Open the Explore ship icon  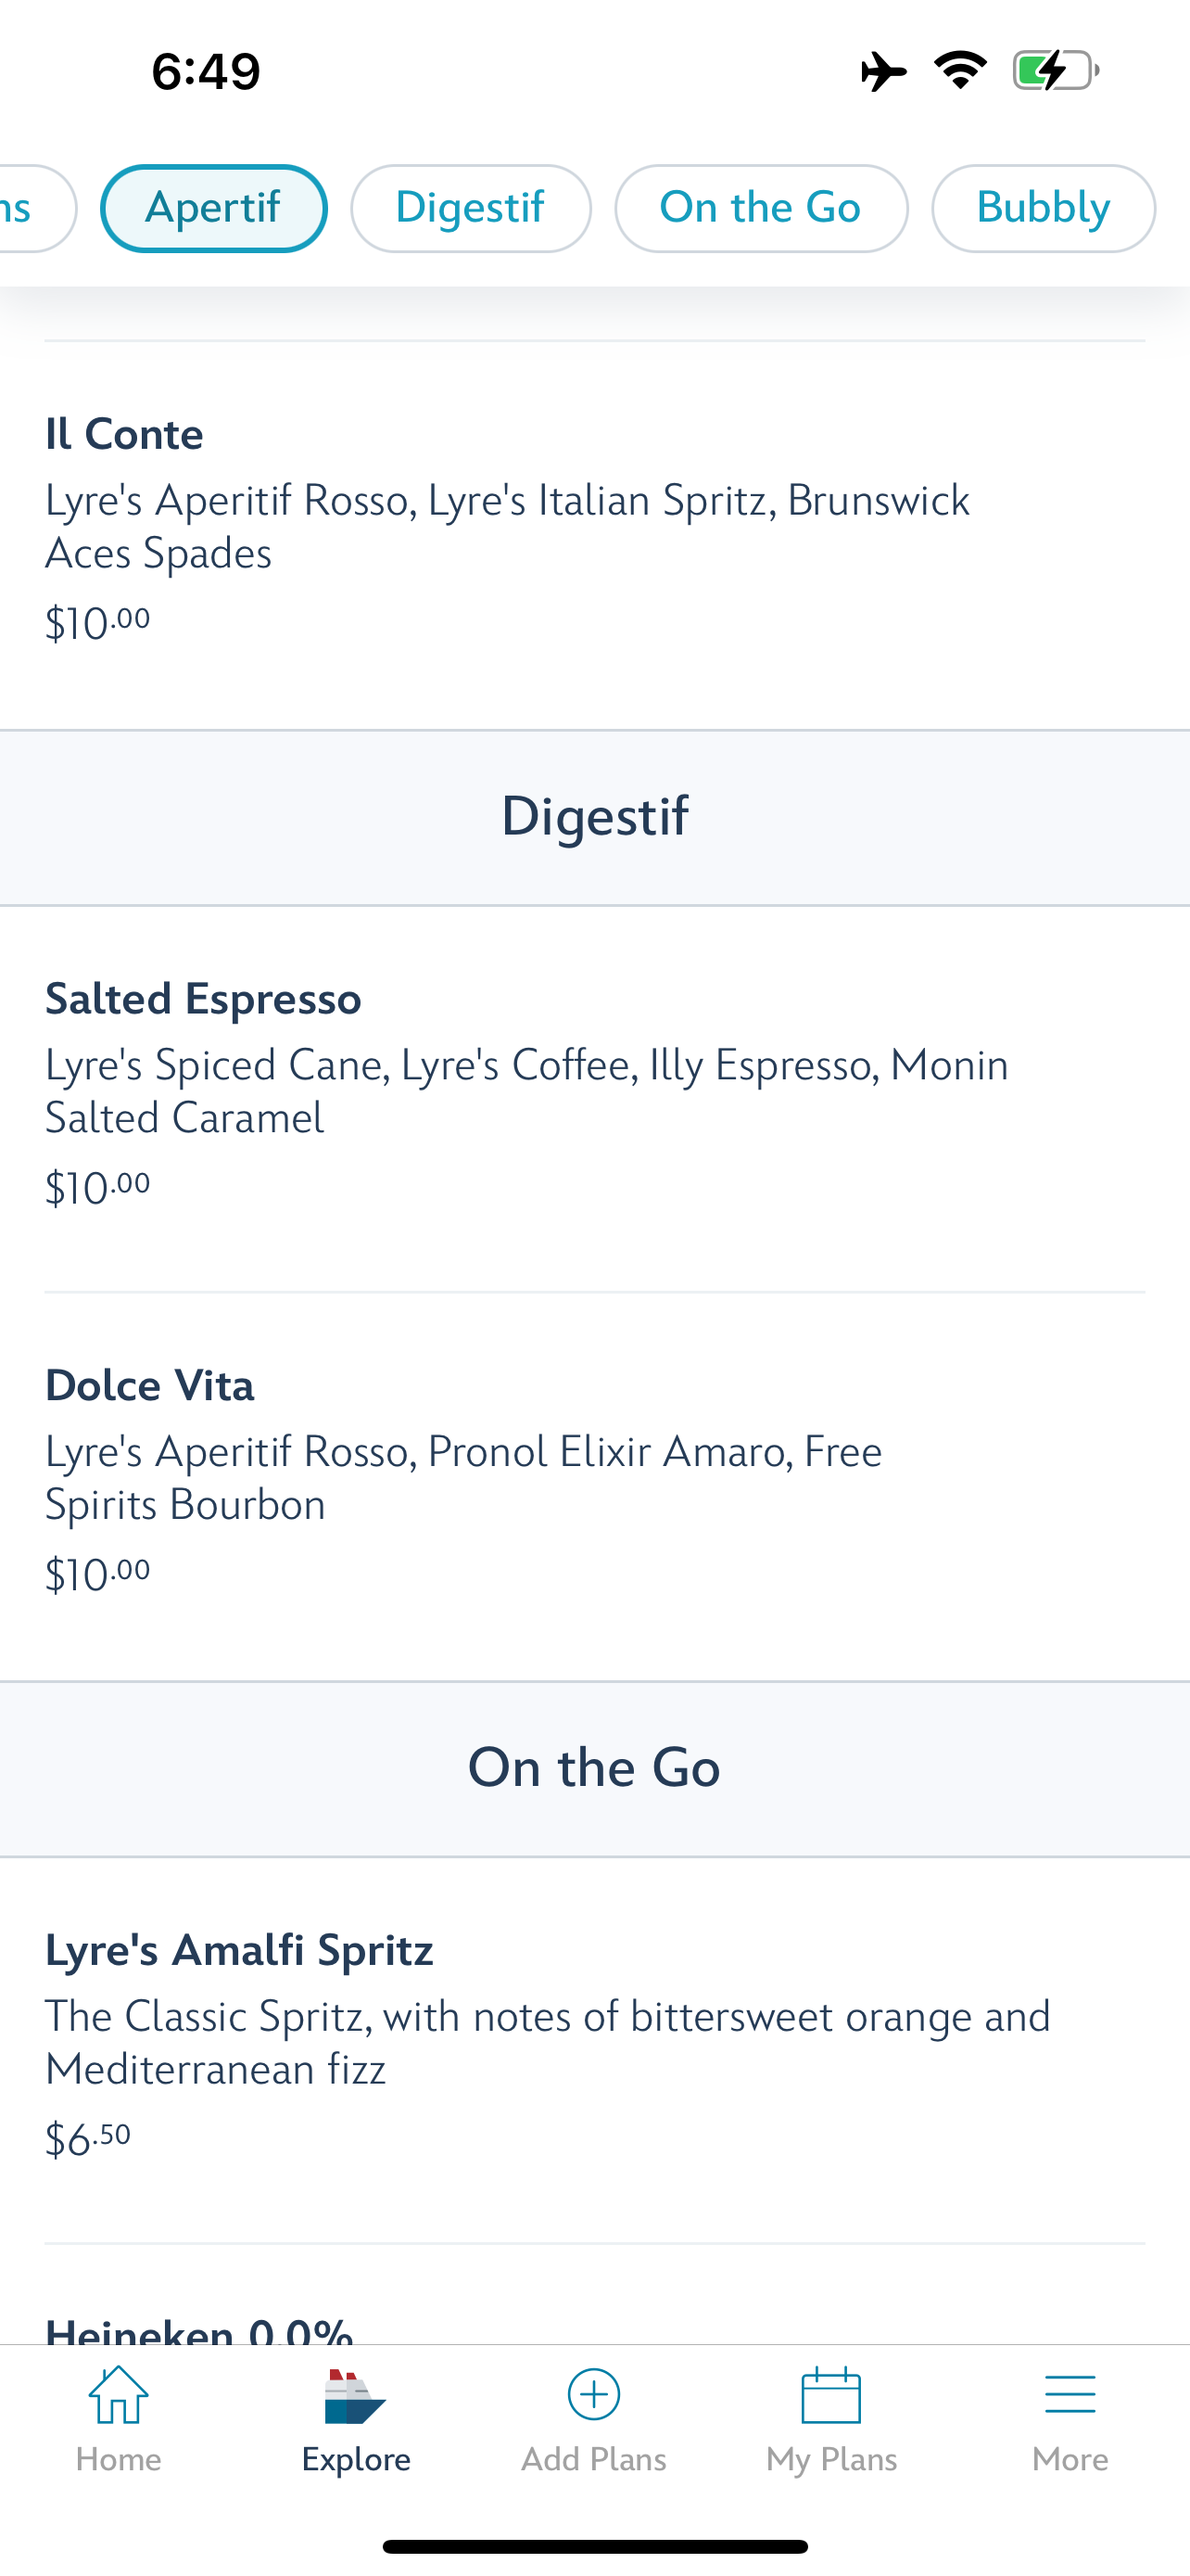[356, 2396]
